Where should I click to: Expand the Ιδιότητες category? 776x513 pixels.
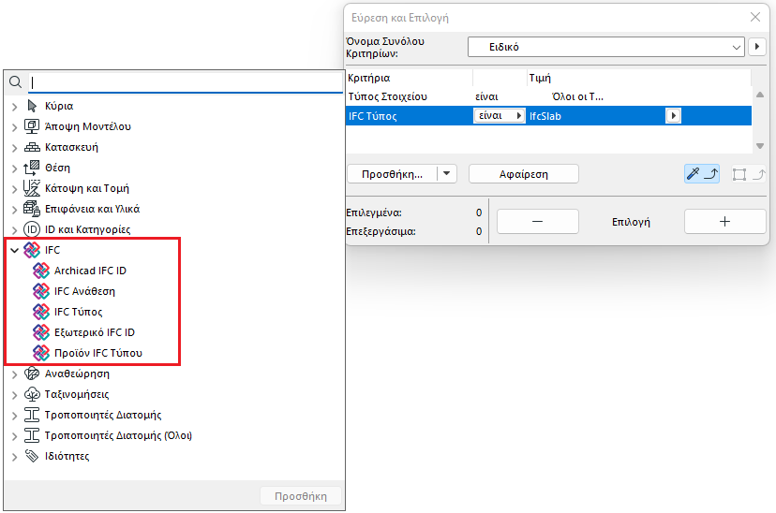click(x=14, y=457)
